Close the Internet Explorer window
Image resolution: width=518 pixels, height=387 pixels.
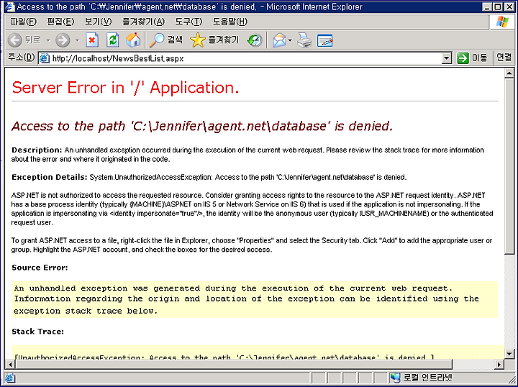[x=509, y=6]
